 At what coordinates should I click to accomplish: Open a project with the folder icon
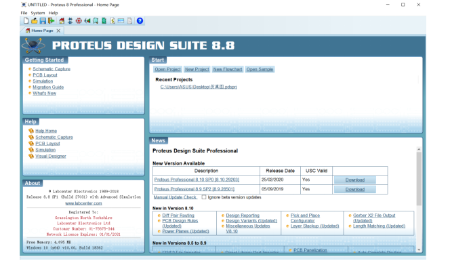coord(35,21)
